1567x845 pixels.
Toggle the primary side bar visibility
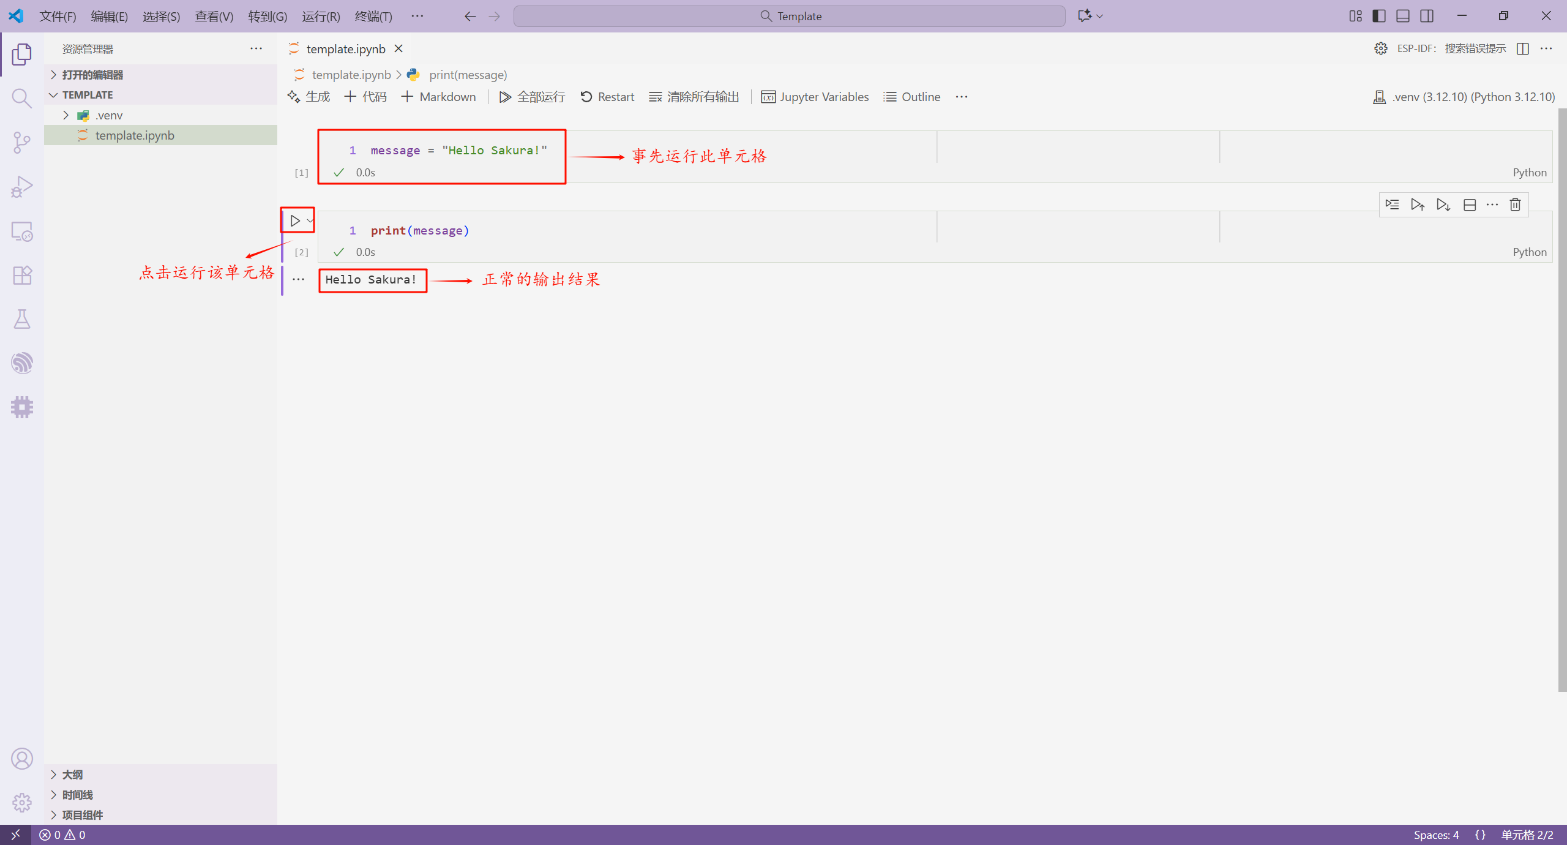pos(1378,16)
